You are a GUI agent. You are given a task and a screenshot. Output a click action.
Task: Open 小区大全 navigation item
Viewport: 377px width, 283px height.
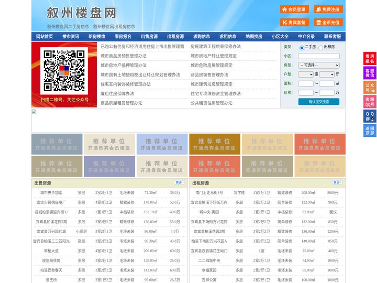tap(280, 37)
